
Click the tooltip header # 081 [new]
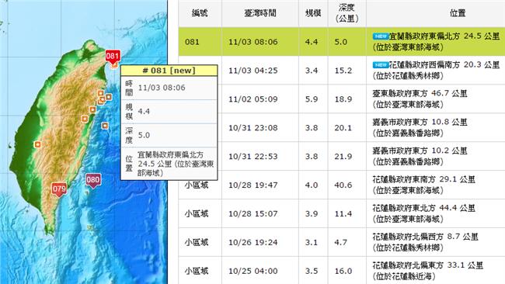169,71
